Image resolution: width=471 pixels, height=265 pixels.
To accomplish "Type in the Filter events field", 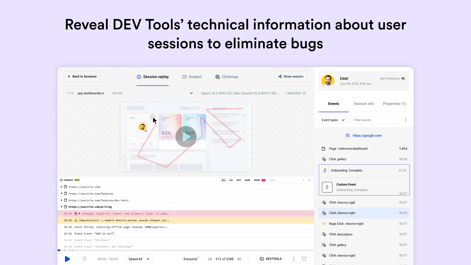I will [374, 120].
